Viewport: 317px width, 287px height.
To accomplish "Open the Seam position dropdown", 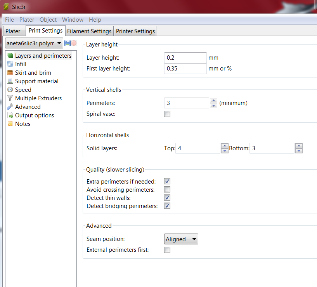I will pos(181,239).
